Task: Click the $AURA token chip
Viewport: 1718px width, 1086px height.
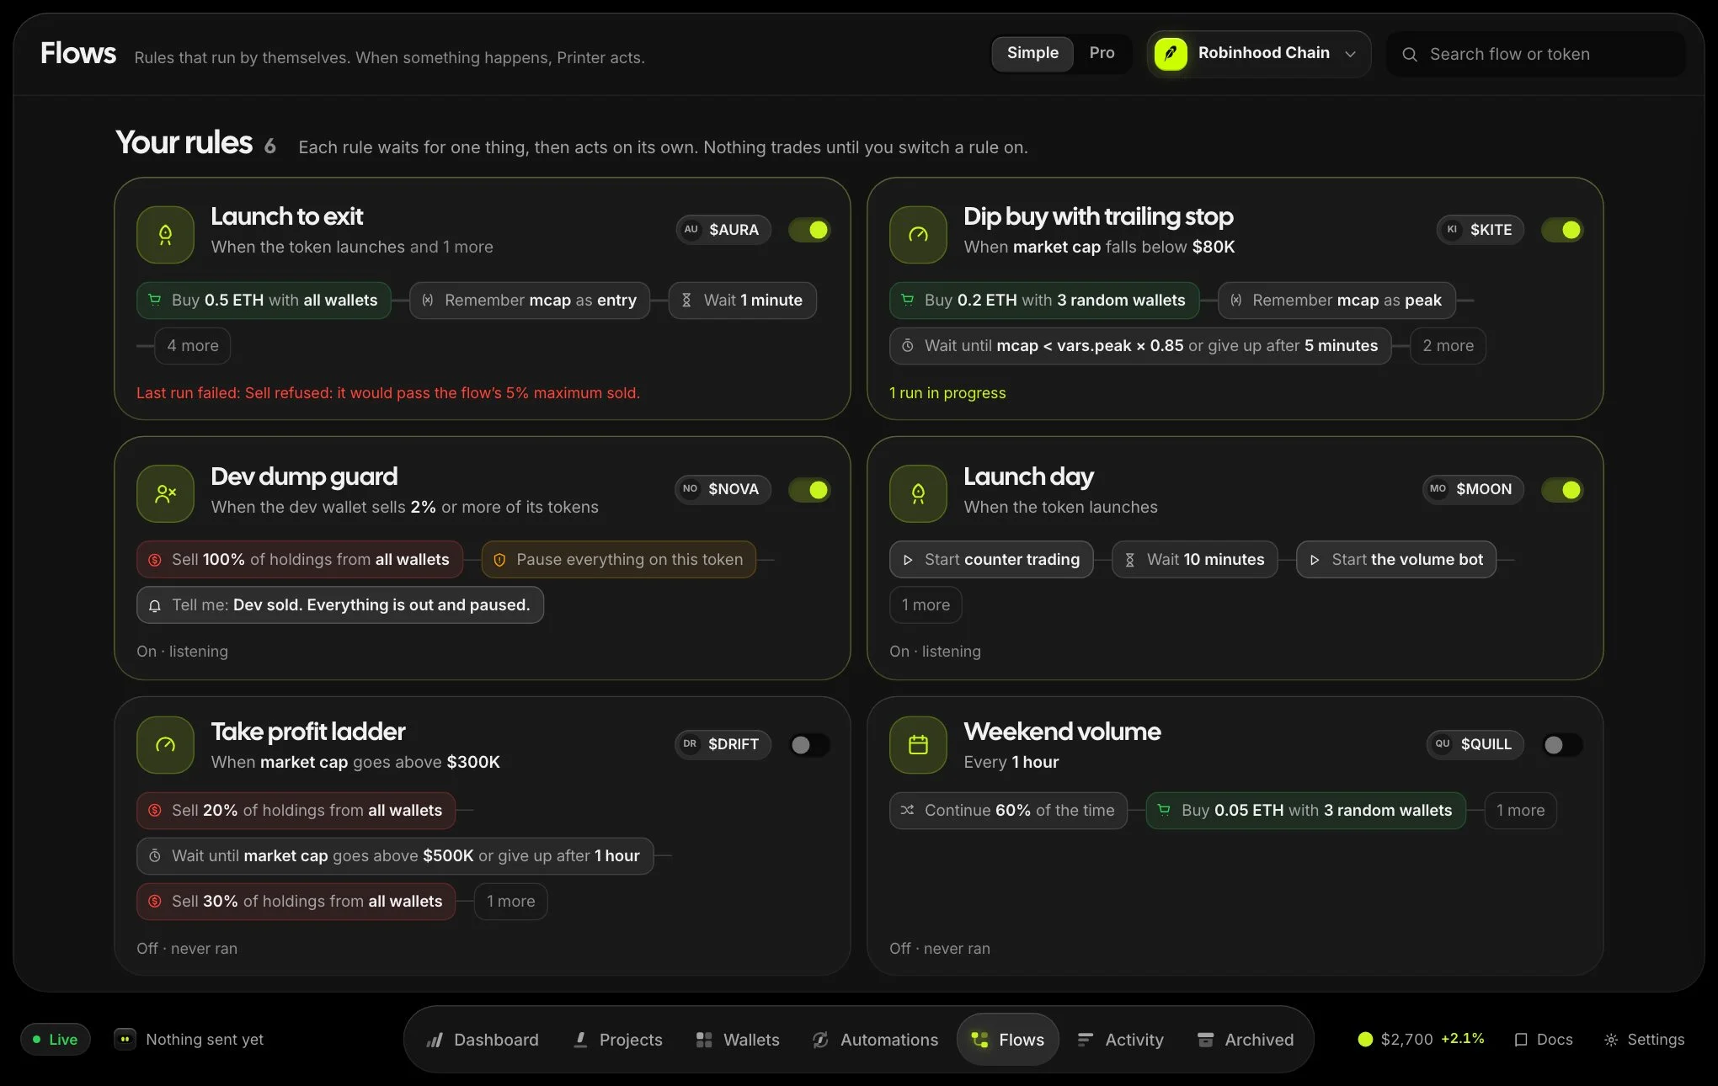Action: [723, 230]
